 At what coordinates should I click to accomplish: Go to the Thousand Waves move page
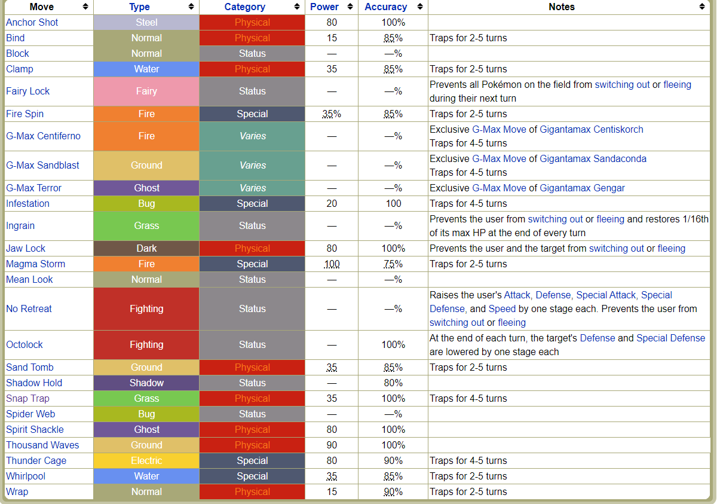click(42, 445)
